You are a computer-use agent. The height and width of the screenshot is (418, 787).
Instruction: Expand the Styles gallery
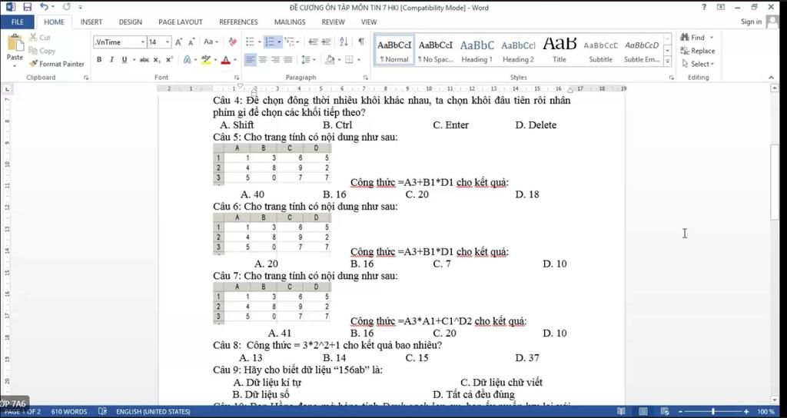[668, 61]
